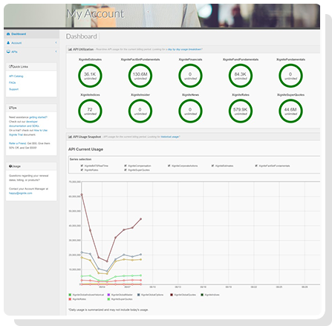The image size is (332, 326).
Task: Click the highest data point on the chart
Action: (x=82, y=195)
